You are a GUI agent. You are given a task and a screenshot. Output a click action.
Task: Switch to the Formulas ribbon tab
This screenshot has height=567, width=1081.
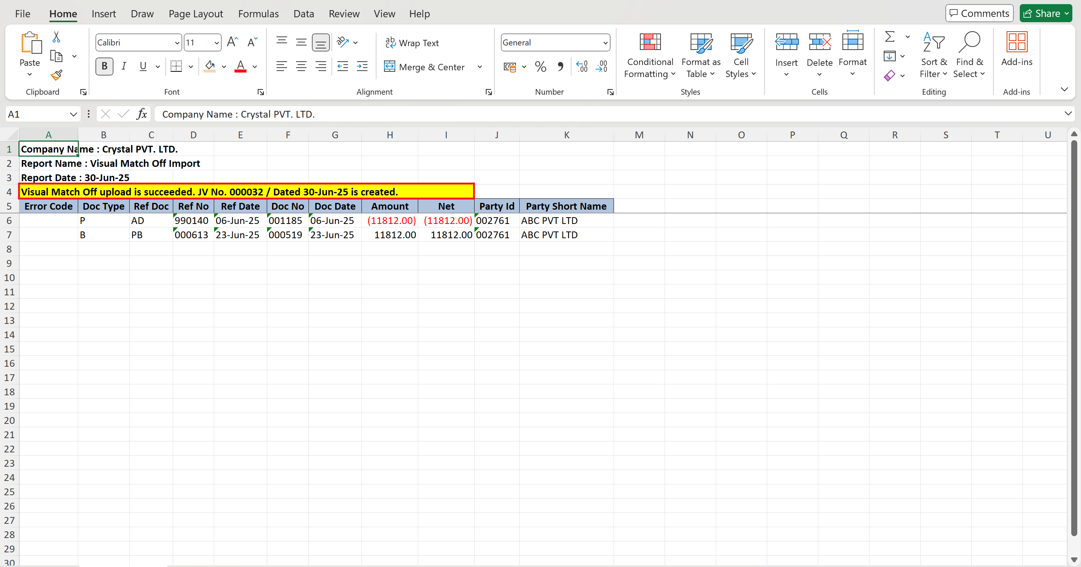pos(258,14)
